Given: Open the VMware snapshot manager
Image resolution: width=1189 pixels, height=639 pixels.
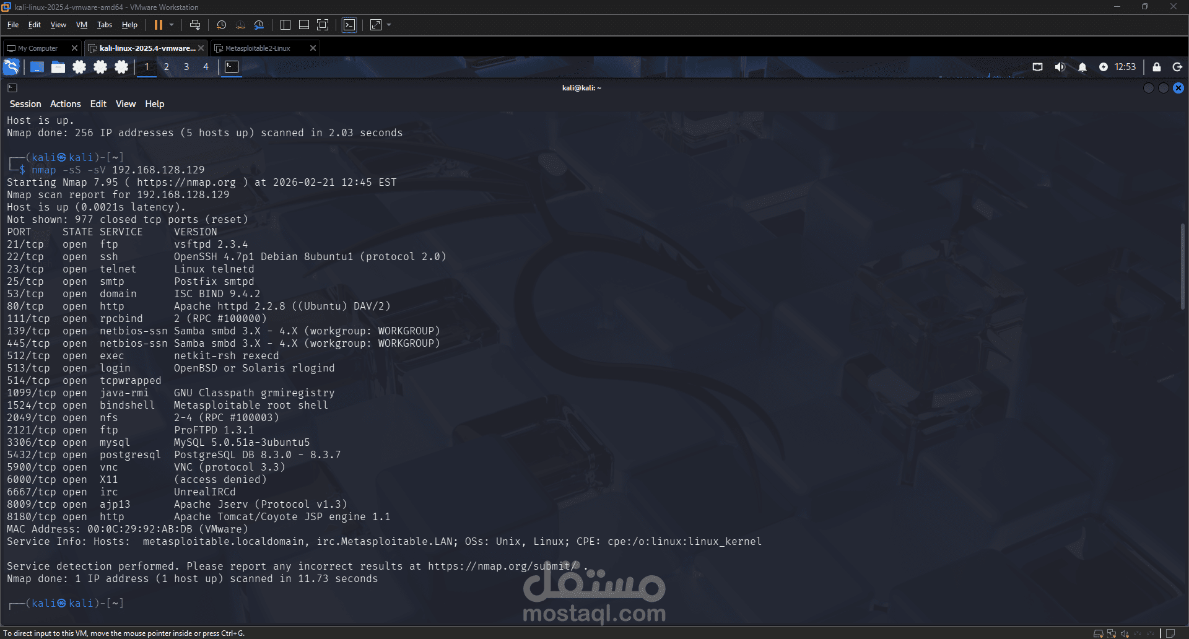Looking at the screenshot, I should [x=259, y=25].
